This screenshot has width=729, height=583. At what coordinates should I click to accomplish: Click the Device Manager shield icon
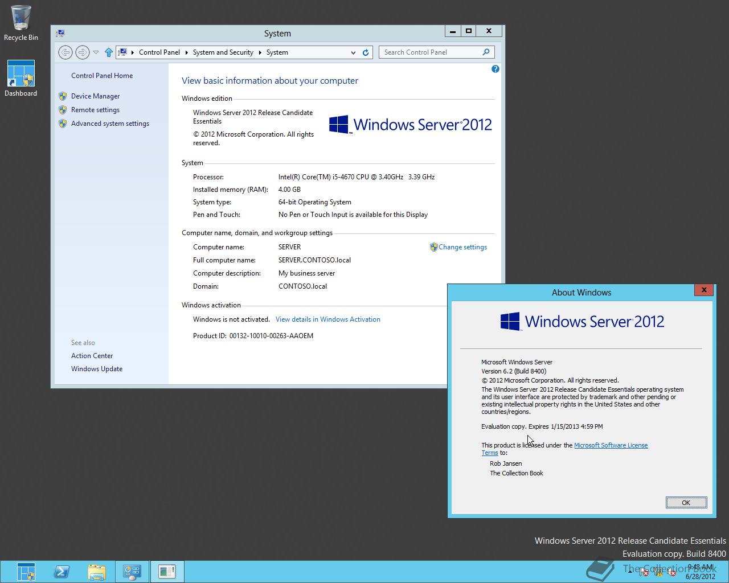pos(63,96)
